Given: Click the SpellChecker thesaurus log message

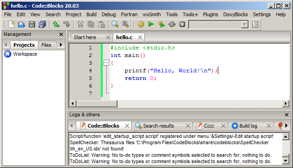Looking at the screenshot, I should [x=169, y=146].
